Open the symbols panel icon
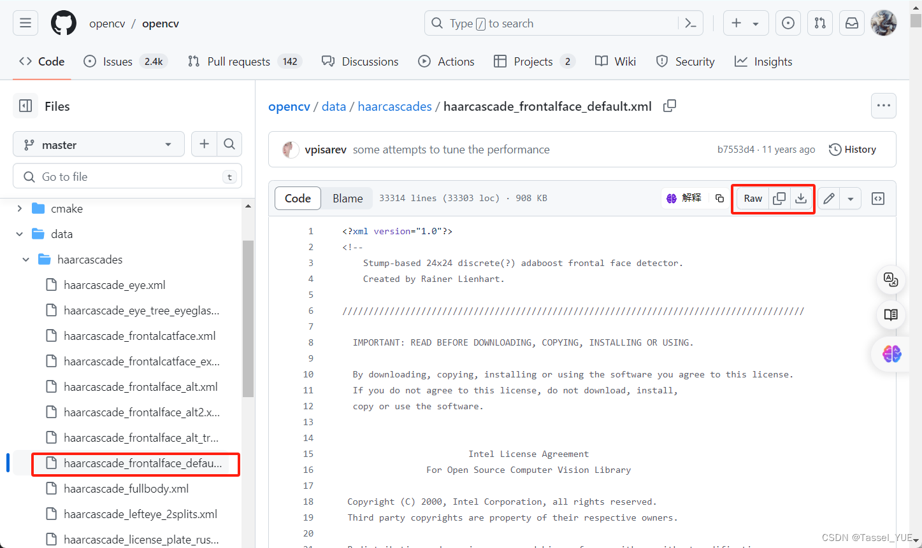Viewport: 922px width, 548px height. 878,199
